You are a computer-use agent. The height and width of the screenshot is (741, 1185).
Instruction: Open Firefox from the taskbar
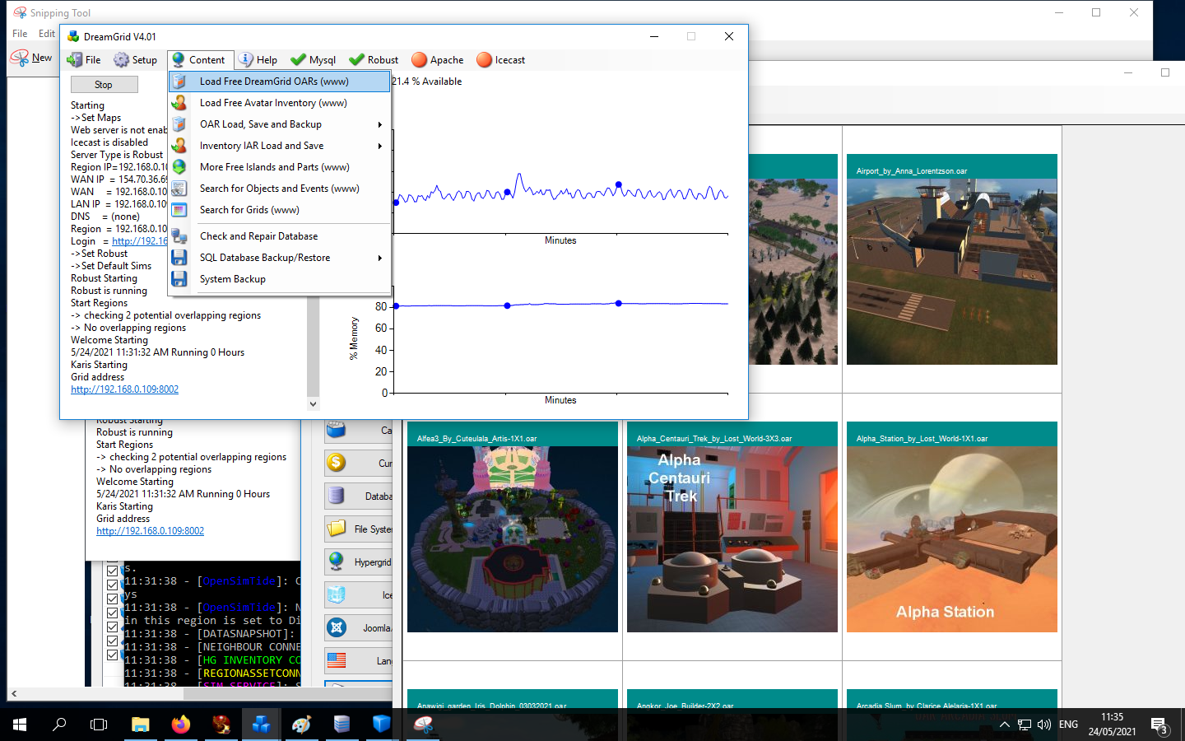(x=180, y=725)
